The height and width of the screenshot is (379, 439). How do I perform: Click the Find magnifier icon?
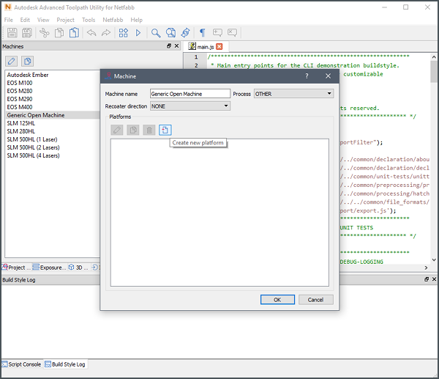(156, 33)
